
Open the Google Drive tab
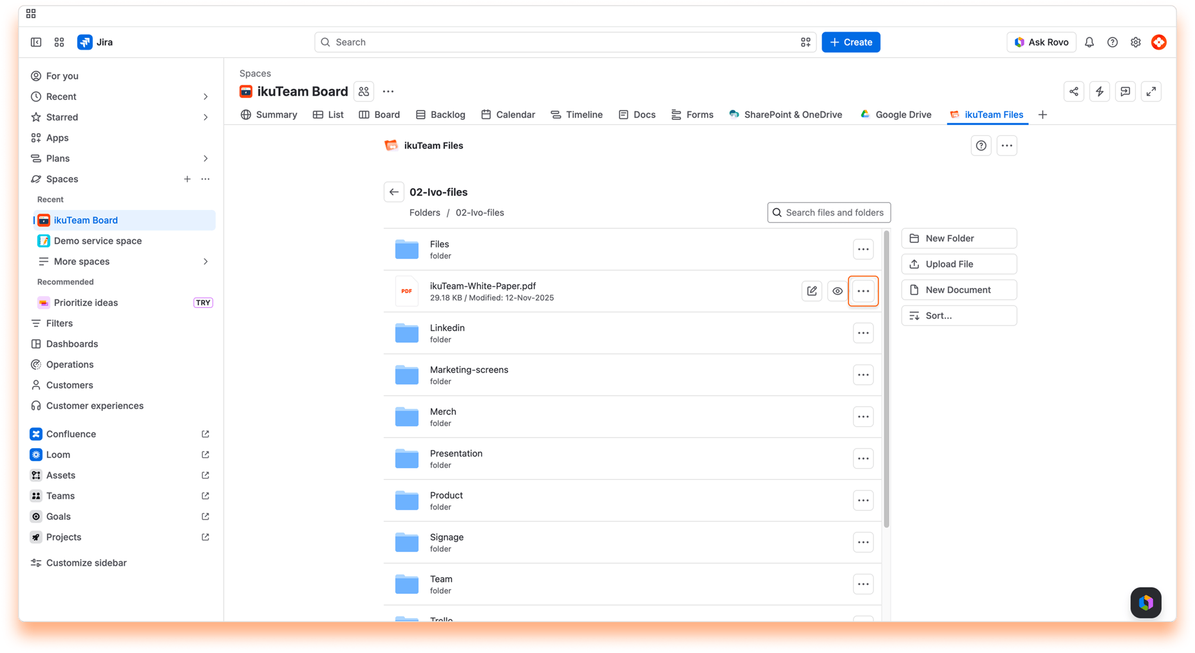click(895, 115)
